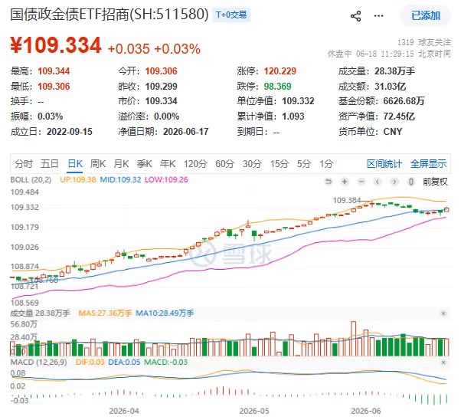The image size is (461, 420).
Task: Click the current price ¥109.334
Action: tap(56, 45)
